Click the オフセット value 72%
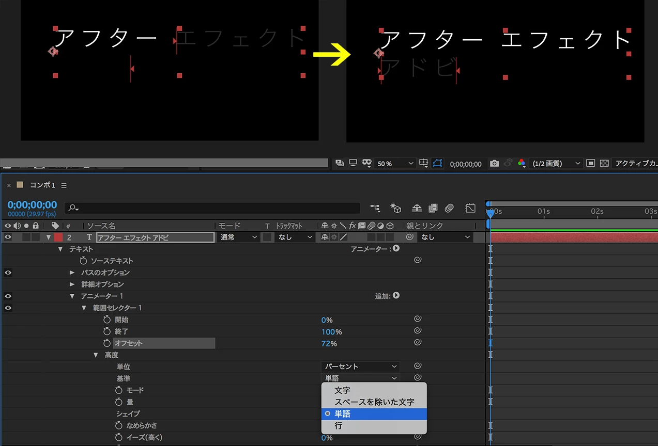658x446 pixels. click(x=329, y=344)
